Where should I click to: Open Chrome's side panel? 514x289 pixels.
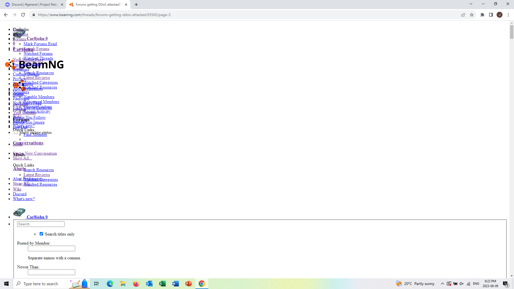491,15
